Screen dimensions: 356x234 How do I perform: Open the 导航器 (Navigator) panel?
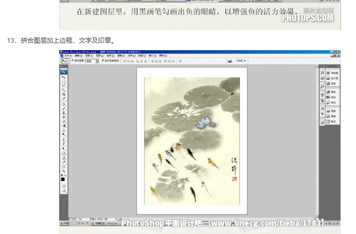point(332,73)
